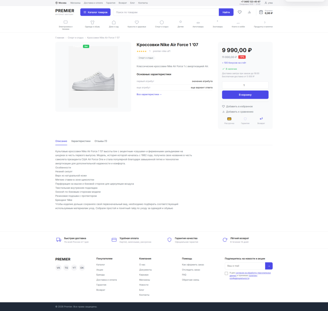Screen dimensions: 328x311
Task: Click the Nike Air Force product image
Action: click(93, 77)
